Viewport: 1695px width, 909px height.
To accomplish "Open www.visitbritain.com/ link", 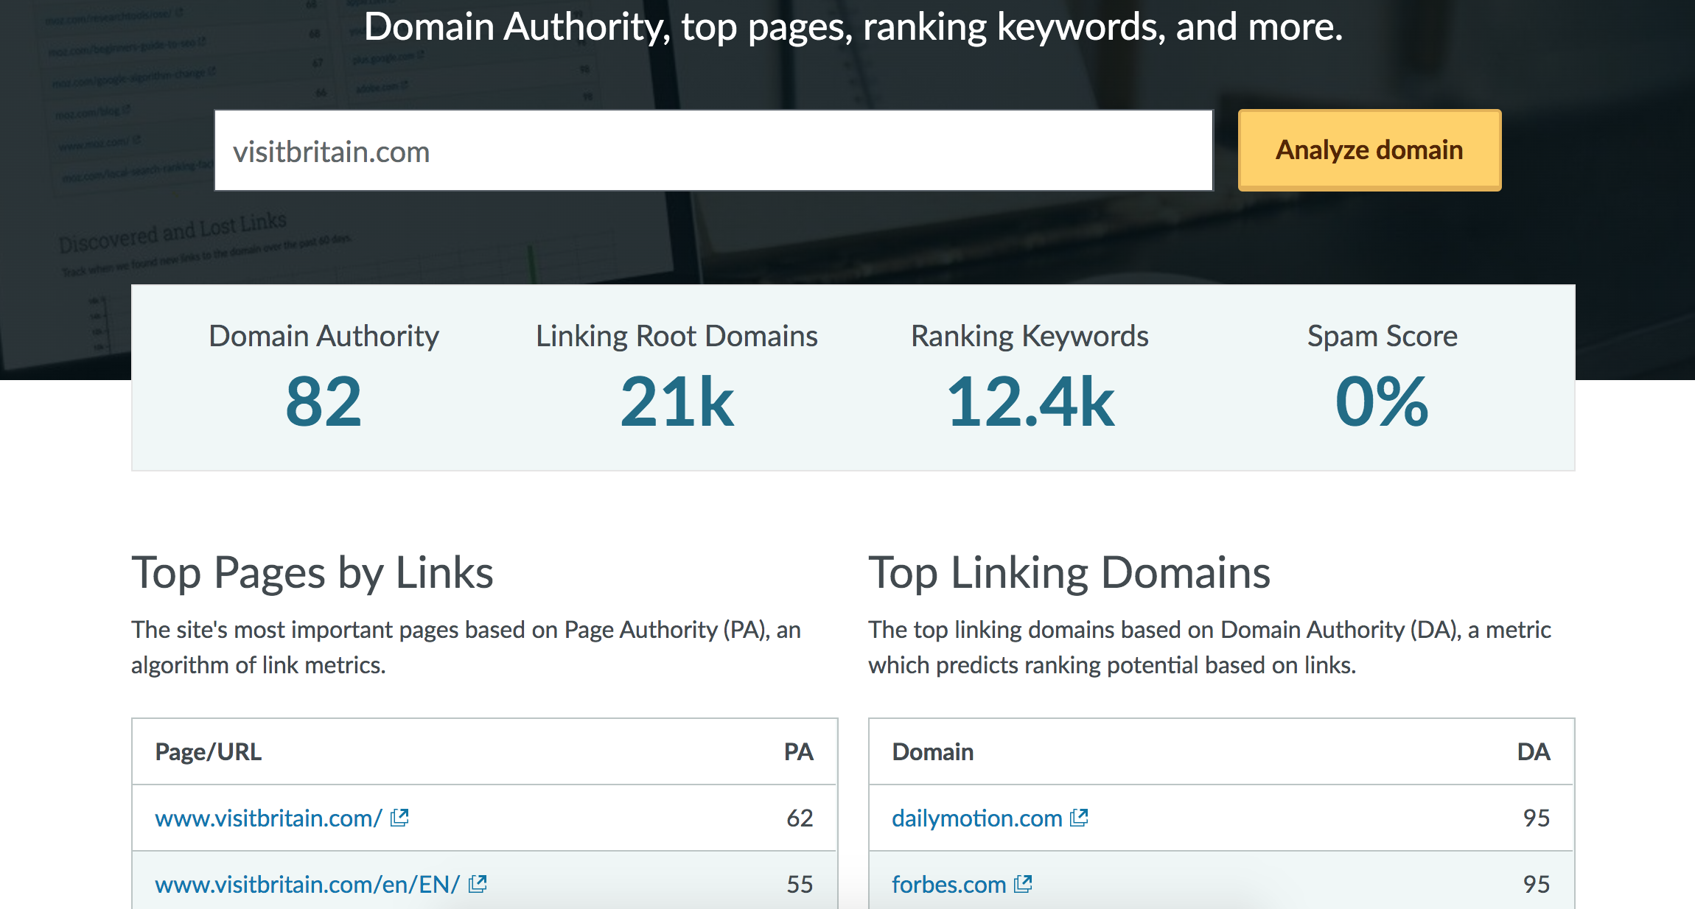I will 268,818.
